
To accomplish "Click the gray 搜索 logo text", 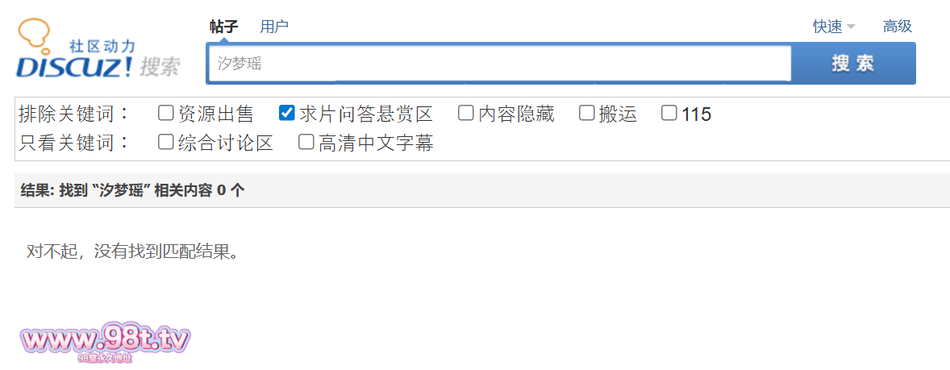I will coord(160,67).
